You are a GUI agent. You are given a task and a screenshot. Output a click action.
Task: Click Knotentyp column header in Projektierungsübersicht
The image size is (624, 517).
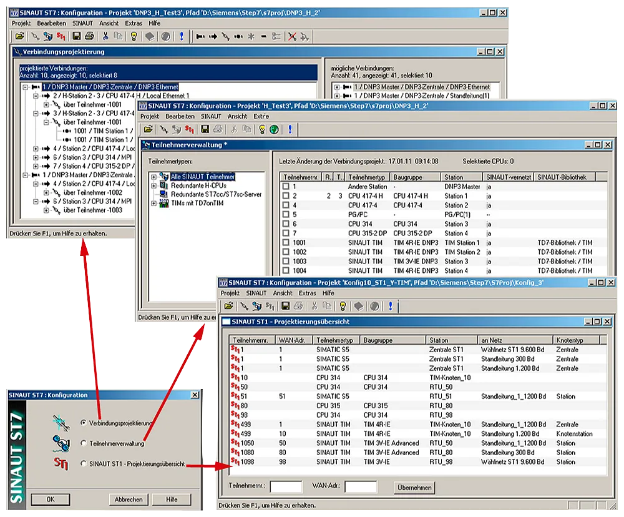coord(576,340)
